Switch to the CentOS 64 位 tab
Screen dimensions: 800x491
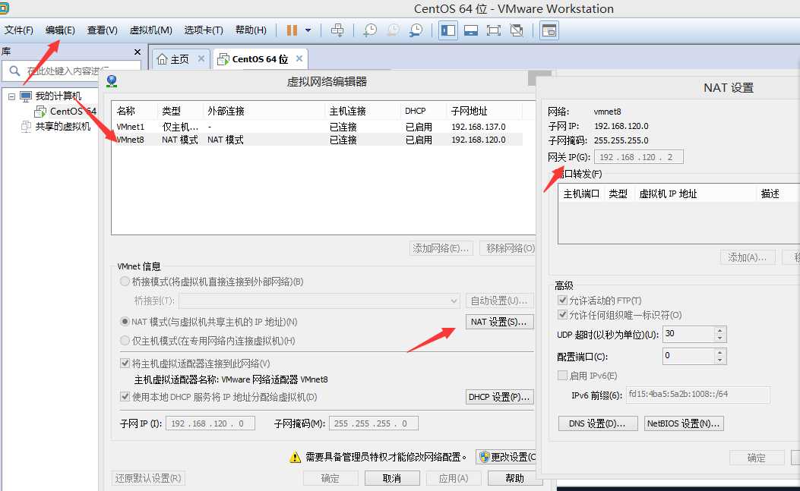click(x=260, y=59)
